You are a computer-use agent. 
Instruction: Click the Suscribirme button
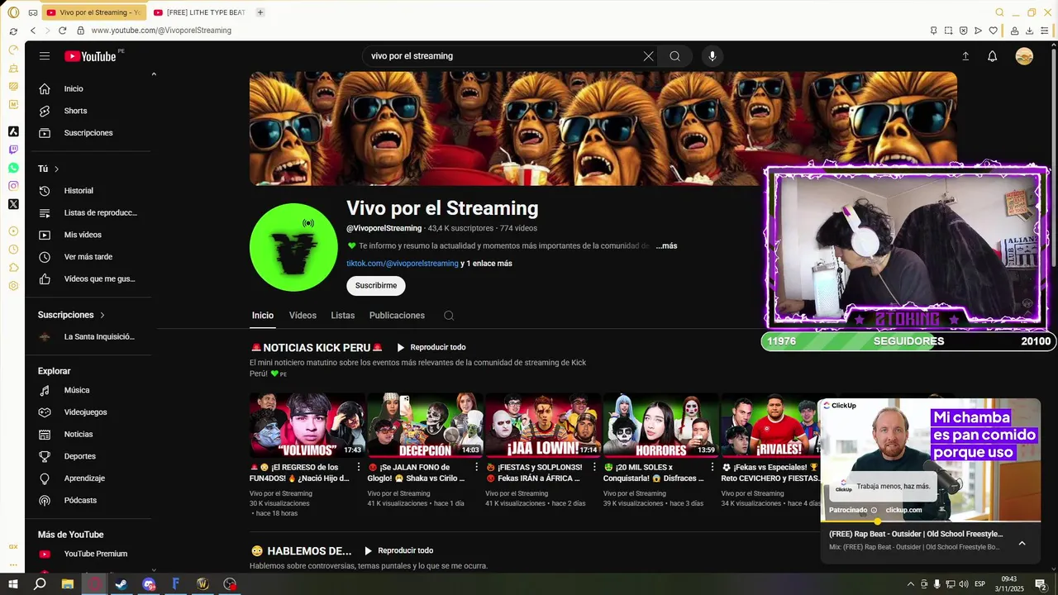pos(376,285)
